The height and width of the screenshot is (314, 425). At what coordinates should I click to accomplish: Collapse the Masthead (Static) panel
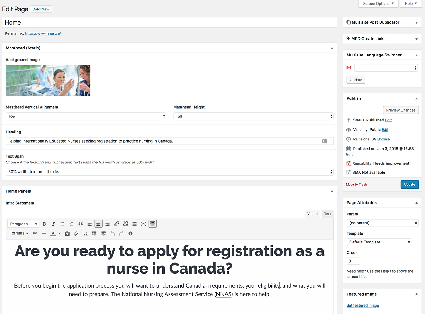(332, 48)
